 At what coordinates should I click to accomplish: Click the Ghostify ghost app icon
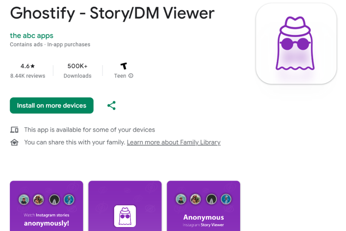tap(296, 44)
